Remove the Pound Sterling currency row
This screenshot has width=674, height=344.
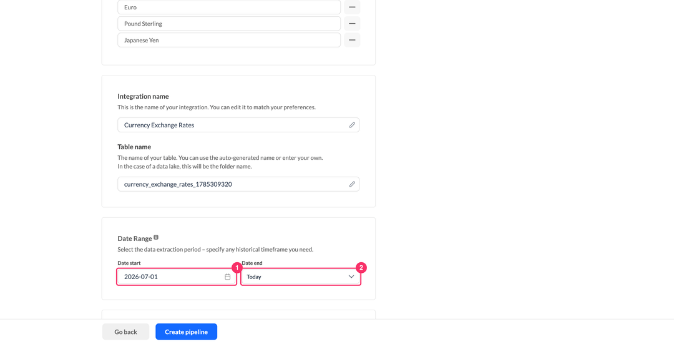(x=351, y=24)
